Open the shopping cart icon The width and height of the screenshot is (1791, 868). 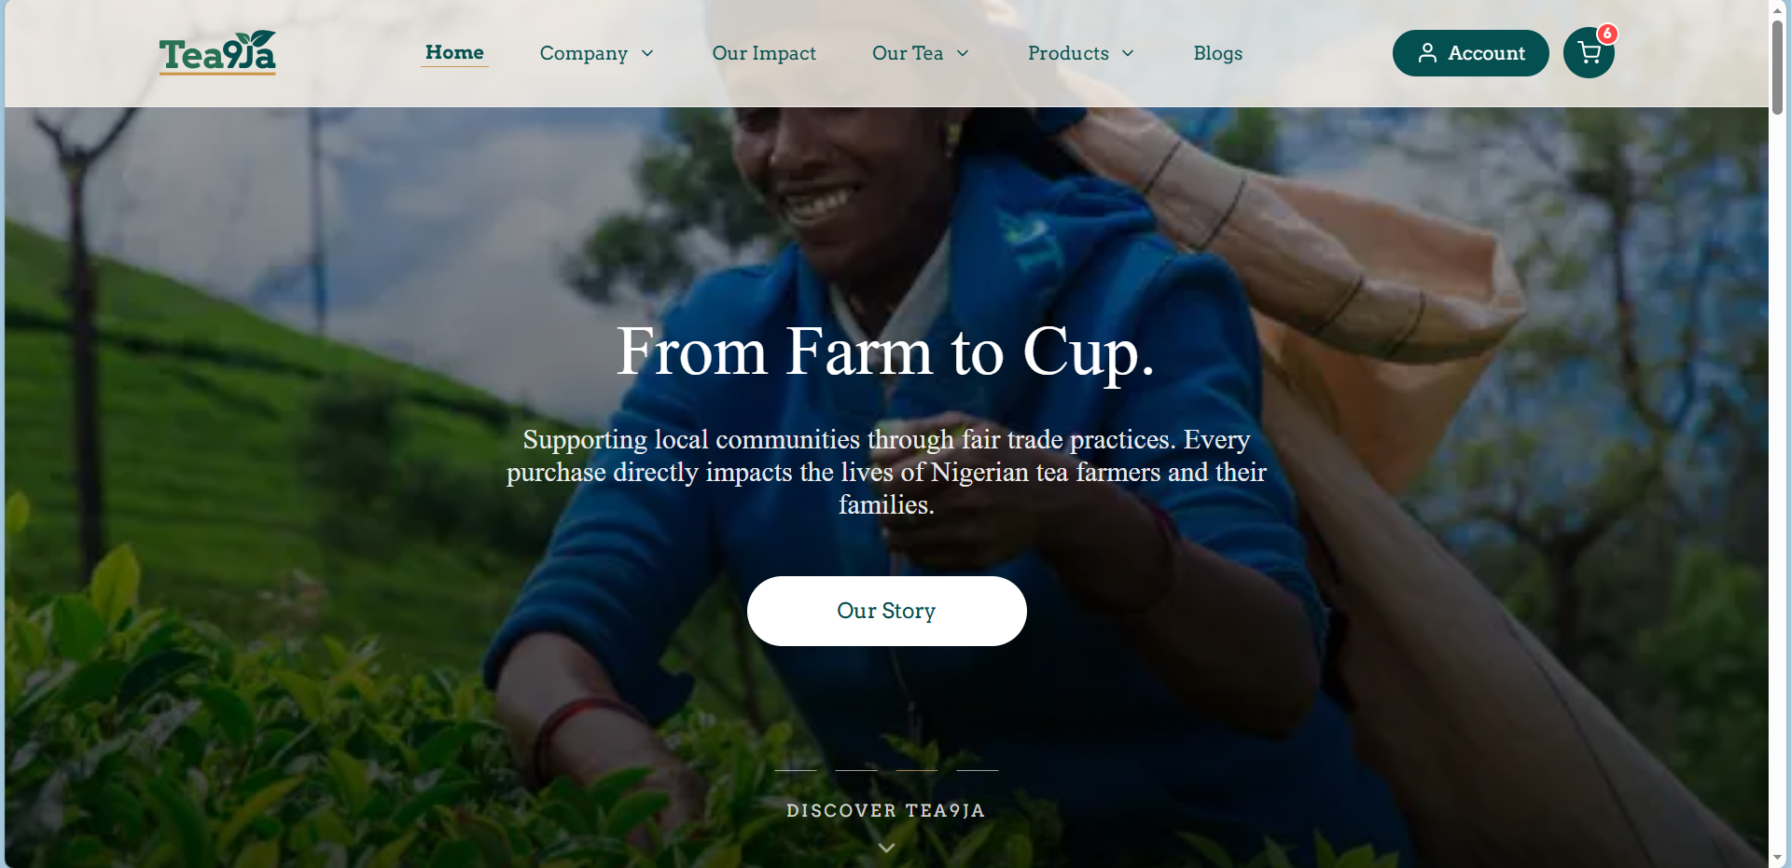click(x=1589, y=53)
